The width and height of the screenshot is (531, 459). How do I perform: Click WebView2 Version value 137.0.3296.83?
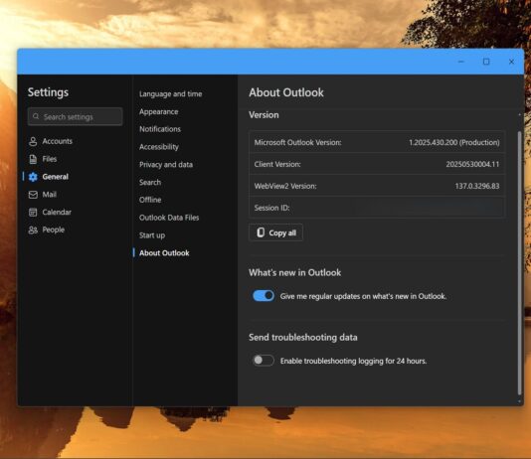477,186
